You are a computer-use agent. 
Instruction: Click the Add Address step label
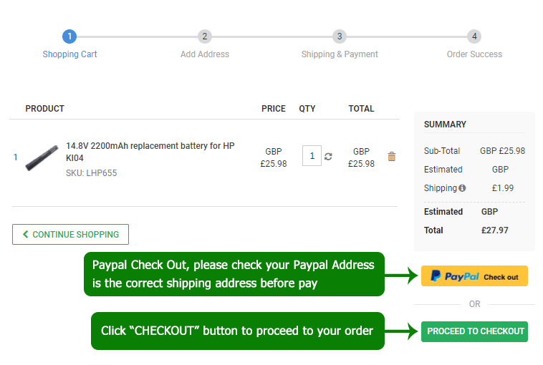click(x=205, y=54)
